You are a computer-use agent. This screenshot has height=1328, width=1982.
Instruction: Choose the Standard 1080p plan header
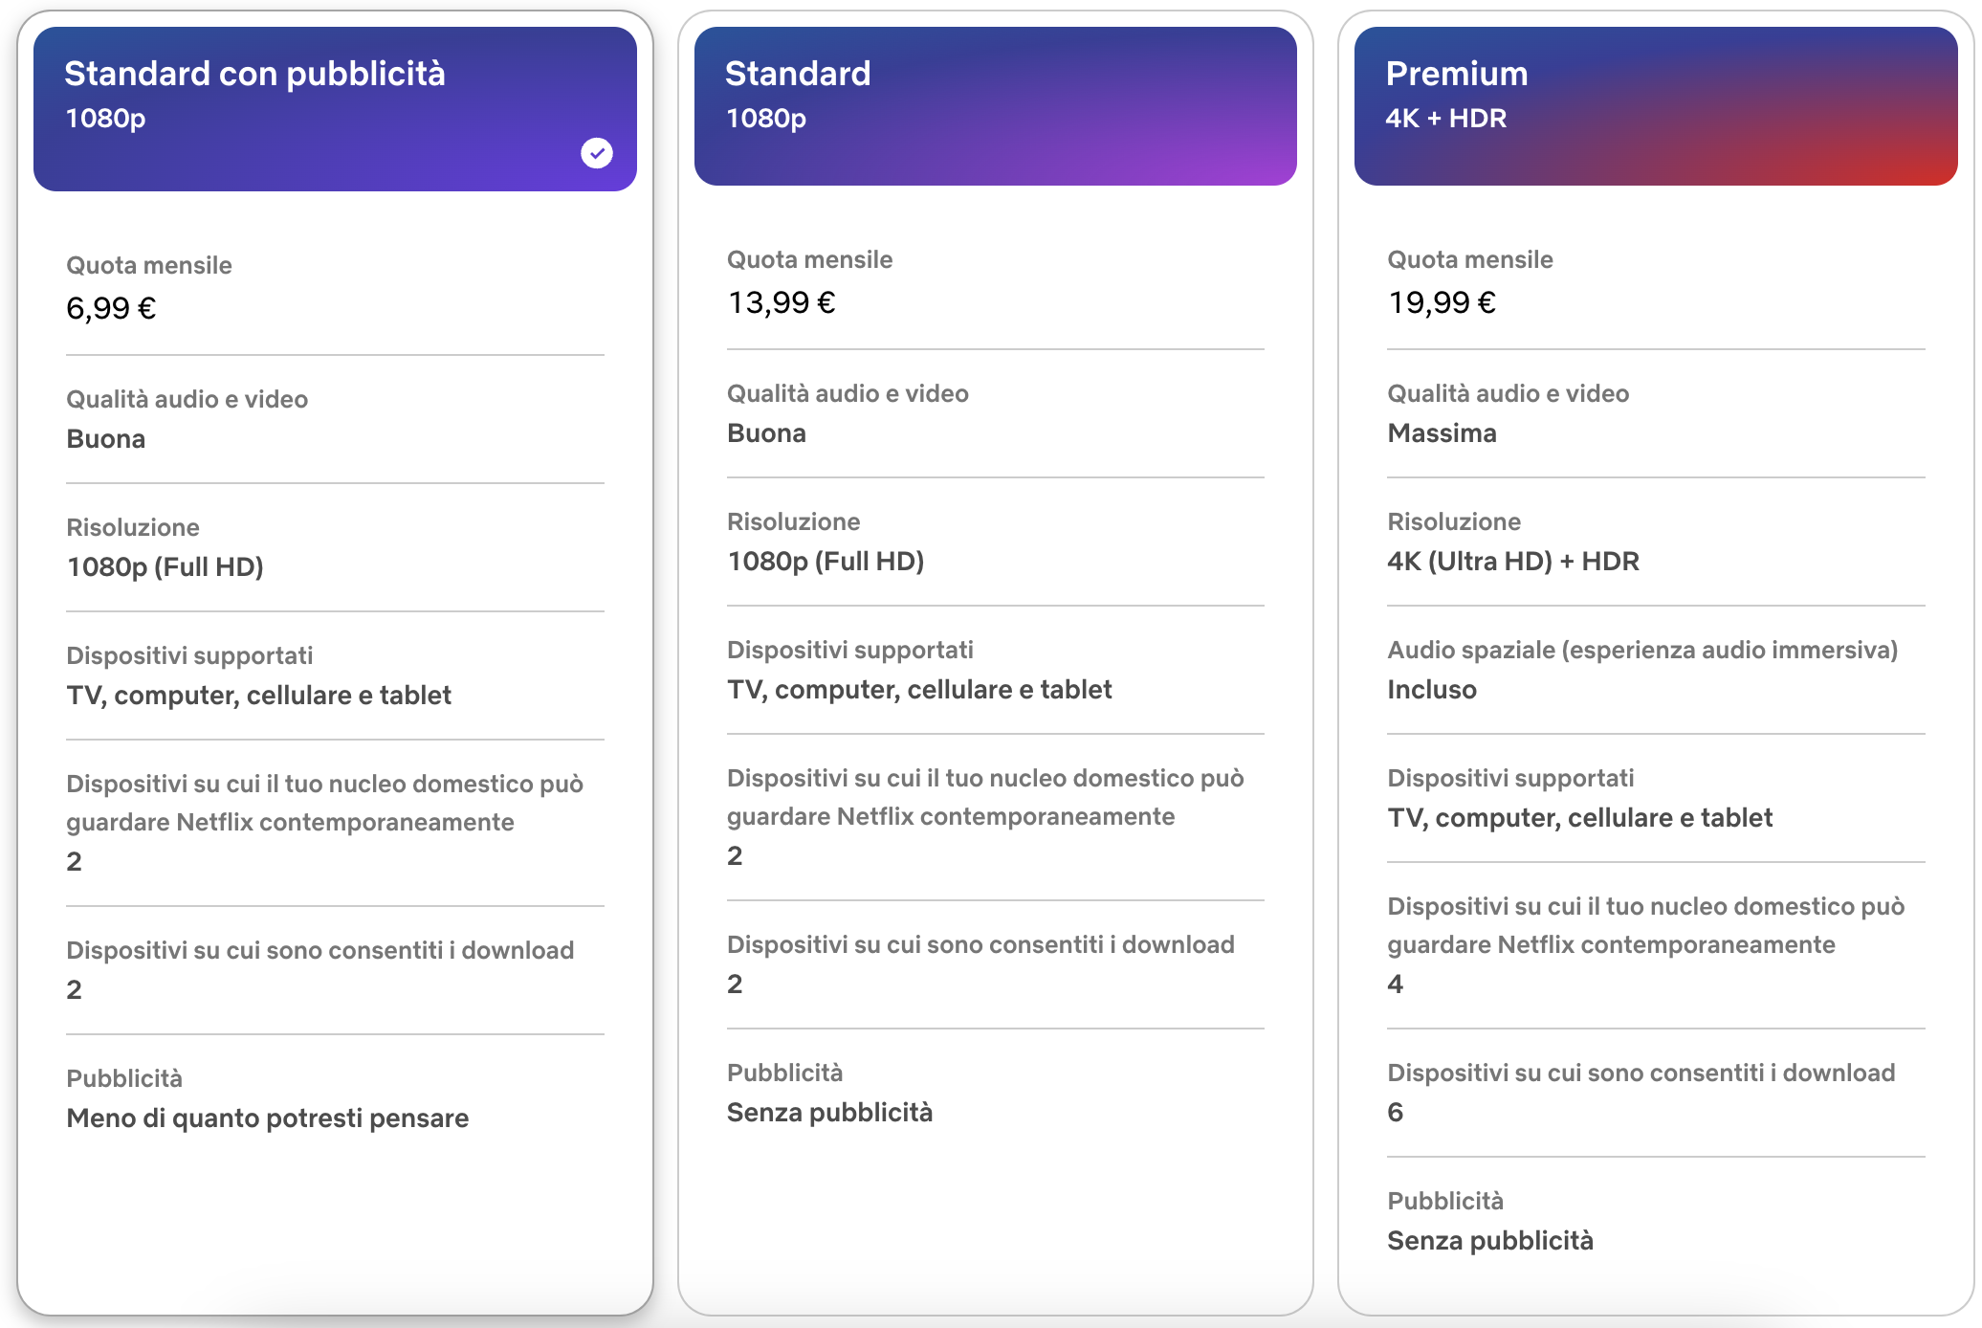(x=995, y=106)
